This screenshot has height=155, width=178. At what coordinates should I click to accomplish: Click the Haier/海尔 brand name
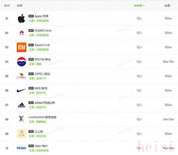pyautogui.click(x=41, y=146)
